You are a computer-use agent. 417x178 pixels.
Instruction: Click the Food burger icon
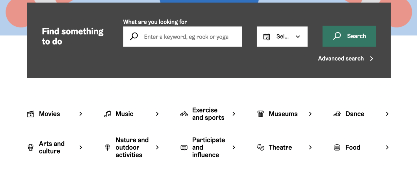[x=337, y=147]
